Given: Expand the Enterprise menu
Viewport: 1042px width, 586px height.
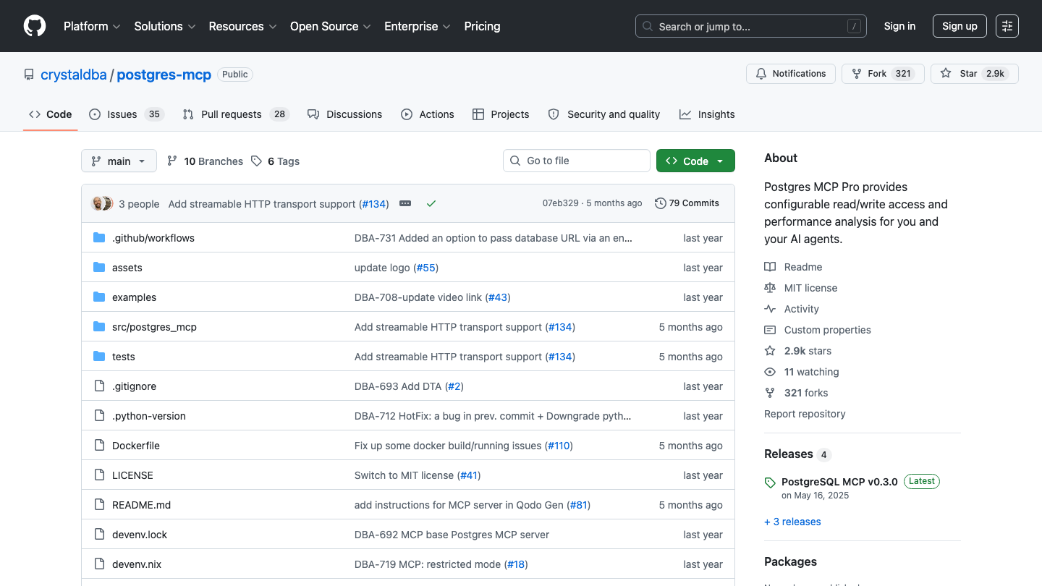Looking at the screenshot, I should (418, 26).
